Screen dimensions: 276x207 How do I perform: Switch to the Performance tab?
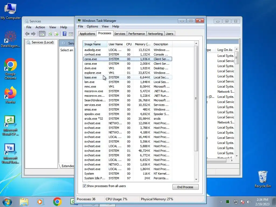[136, 34]
